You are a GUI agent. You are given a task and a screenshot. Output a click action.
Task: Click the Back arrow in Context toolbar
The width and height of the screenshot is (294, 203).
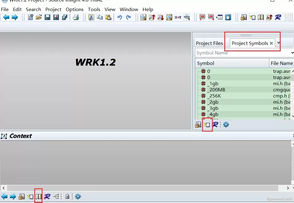(4, 197)
